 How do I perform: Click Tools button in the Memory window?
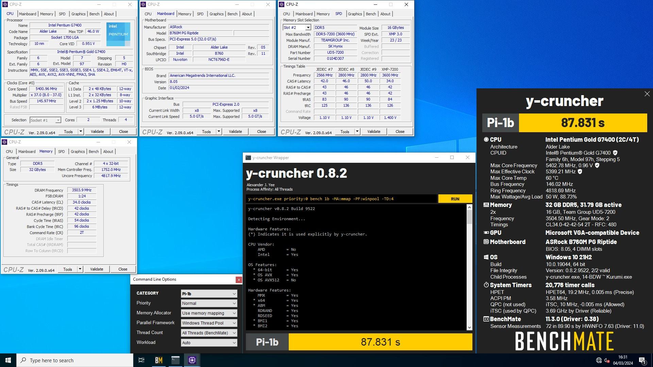tap(68, 269)
